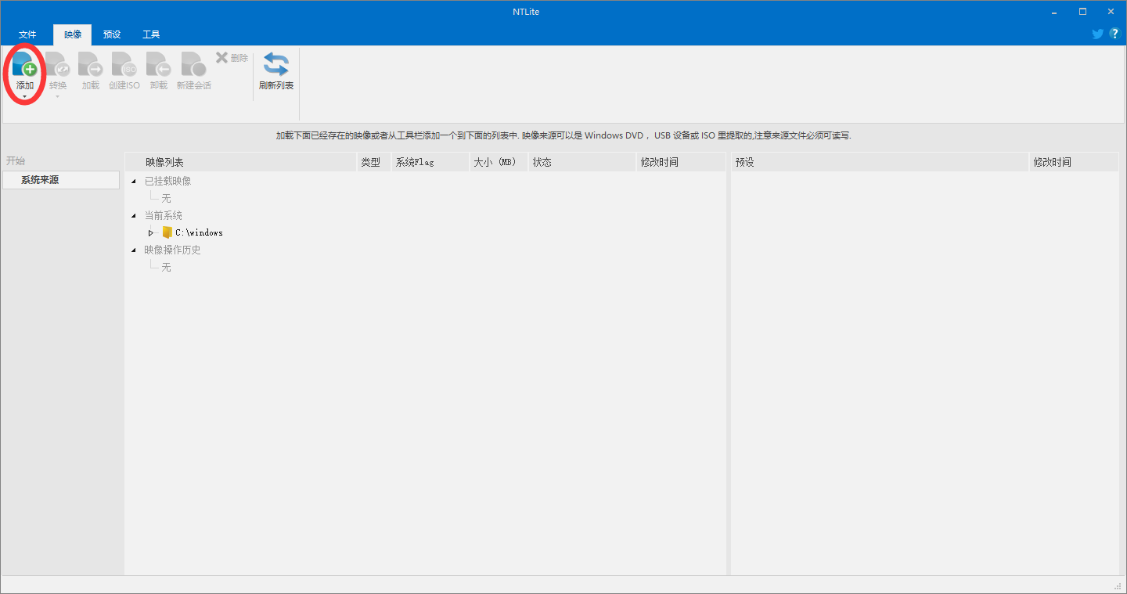This screenshot has width=1127, height=594.
Task: Switch to the 工具 ribbon tab
Action: click(x=151, y=35)
